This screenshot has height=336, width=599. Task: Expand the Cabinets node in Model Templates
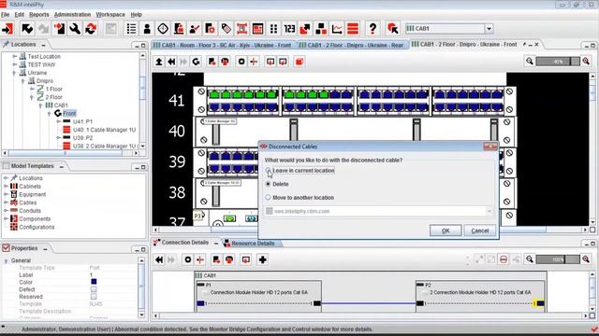pos(6,187)
